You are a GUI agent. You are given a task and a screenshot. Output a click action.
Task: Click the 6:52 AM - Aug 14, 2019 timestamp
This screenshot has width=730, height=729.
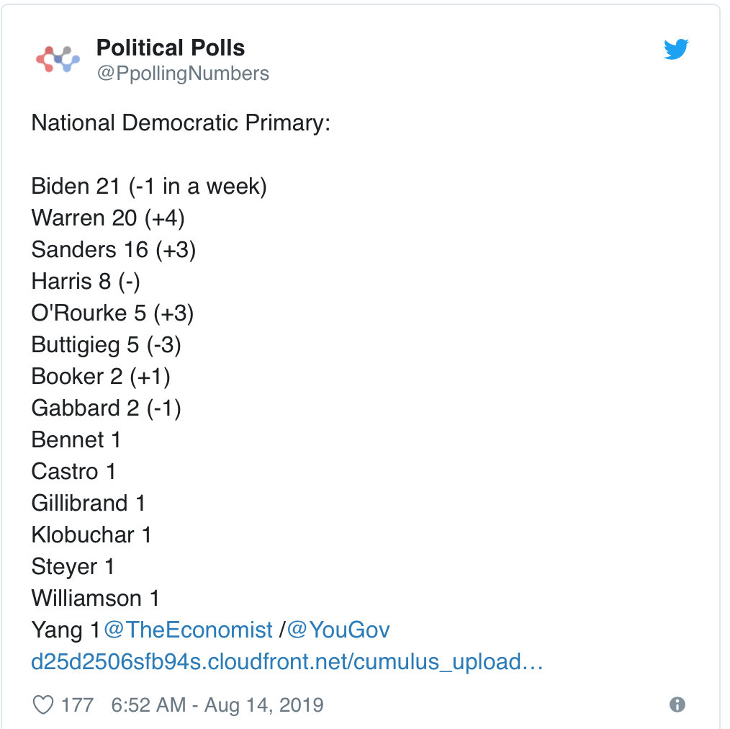(x=217, y=705)
